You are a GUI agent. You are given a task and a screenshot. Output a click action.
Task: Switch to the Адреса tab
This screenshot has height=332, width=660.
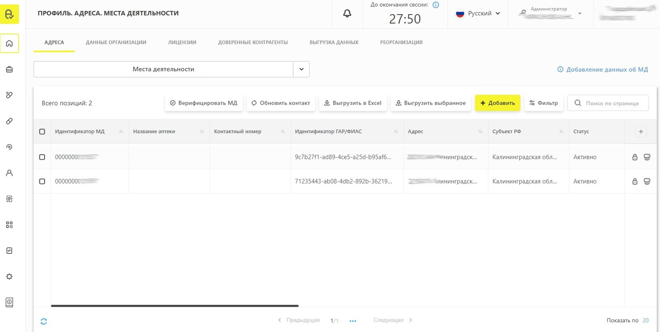[54, 42]
